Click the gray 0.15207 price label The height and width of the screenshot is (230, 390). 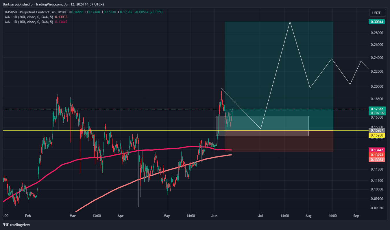click(x=376, y=130)
